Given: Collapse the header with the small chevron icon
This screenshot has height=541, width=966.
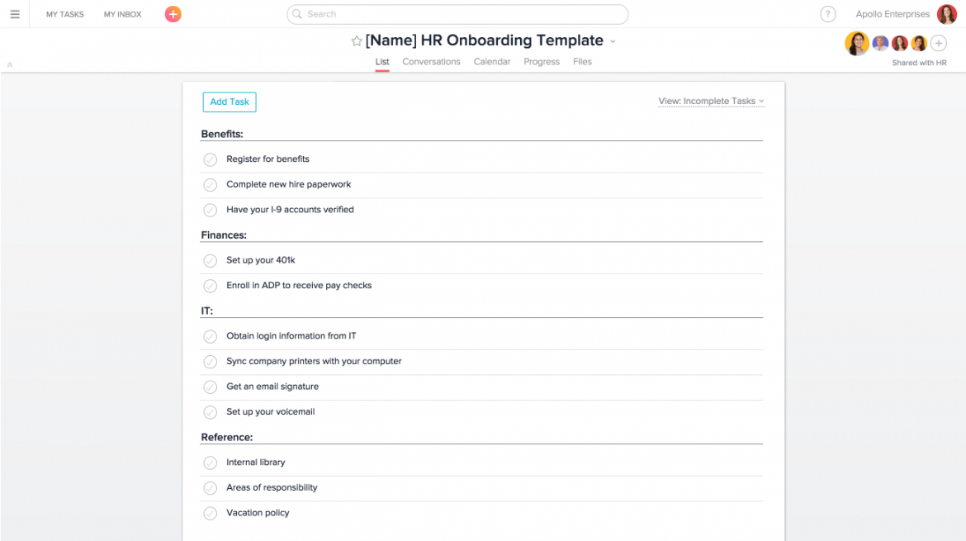Looking at the screenshot, I should (x=10, y=64).
